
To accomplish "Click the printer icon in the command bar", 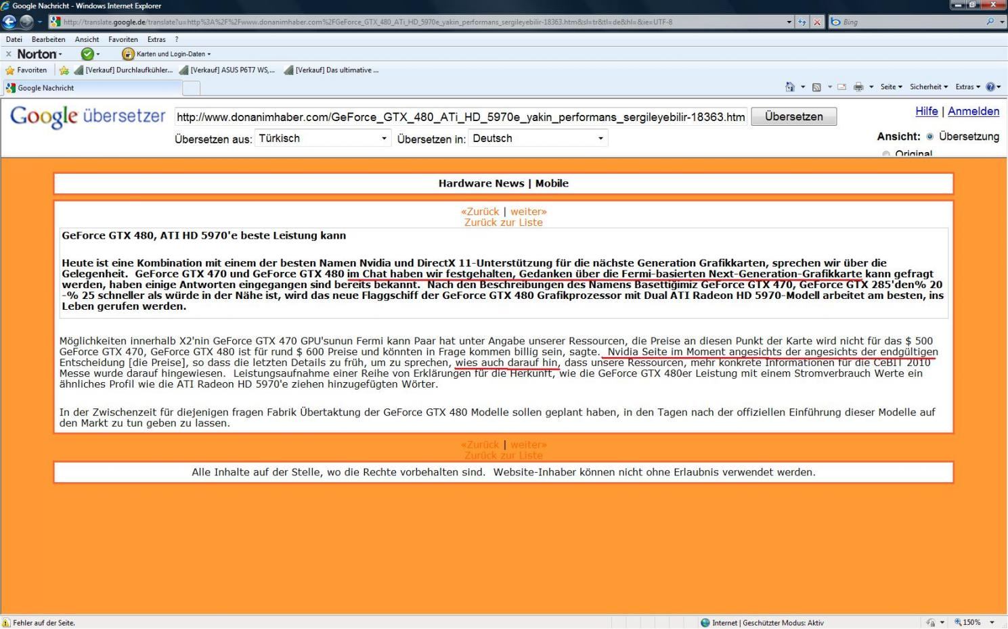I will [x=858, y=87].
